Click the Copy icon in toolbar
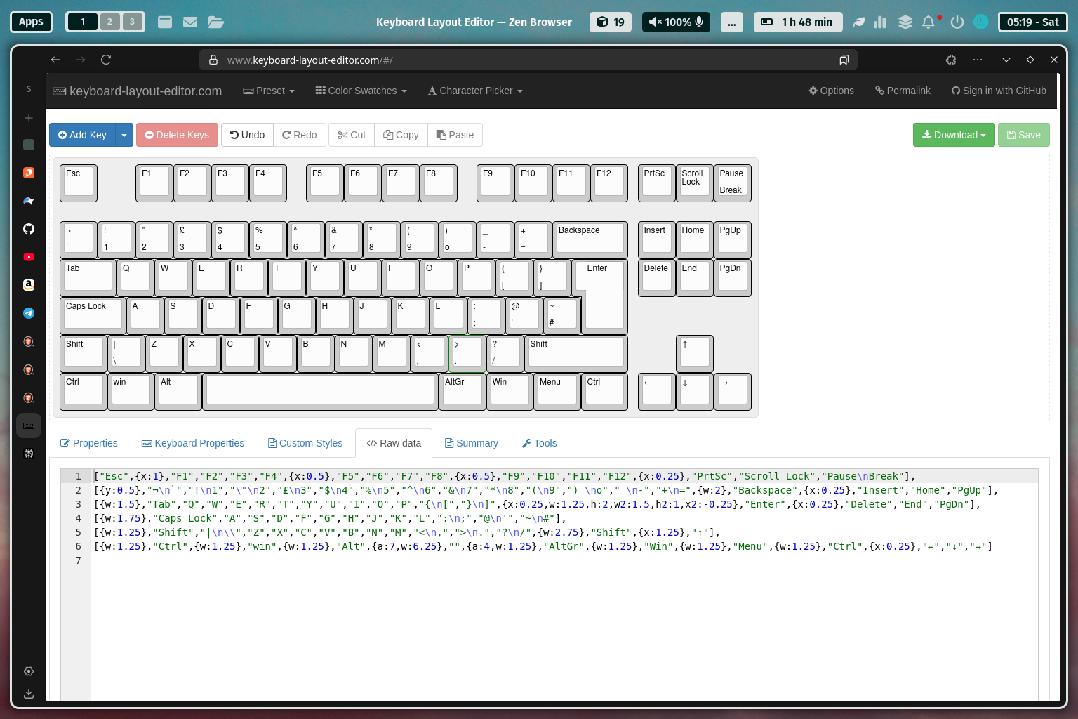Screen dimensions: 1078x719 388,135
